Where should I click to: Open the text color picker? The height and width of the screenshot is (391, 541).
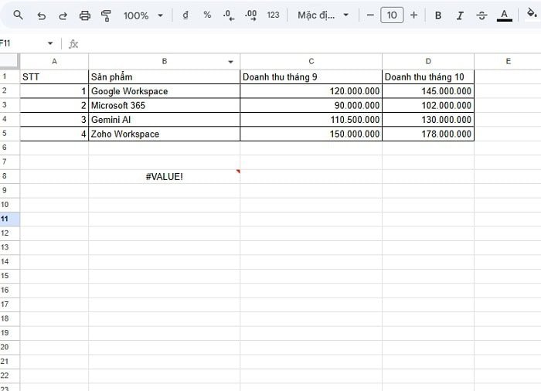click(x=504, y=15)
